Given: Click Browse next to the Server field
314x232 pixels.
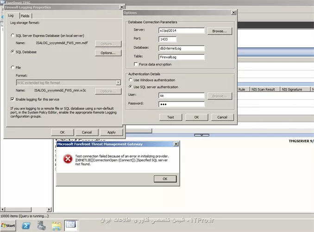Looking at the screenshot, I should (x=220, y=31).
